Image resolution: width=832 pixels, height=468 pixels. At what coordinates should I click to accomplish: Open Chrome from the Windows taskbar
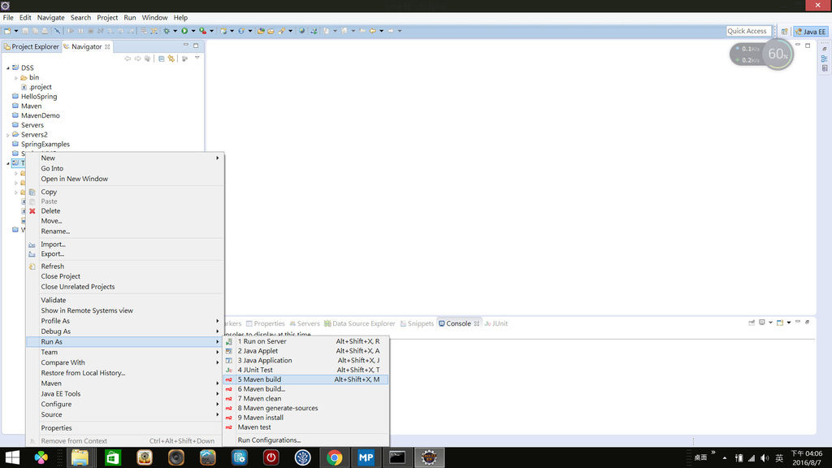(334, 457)
